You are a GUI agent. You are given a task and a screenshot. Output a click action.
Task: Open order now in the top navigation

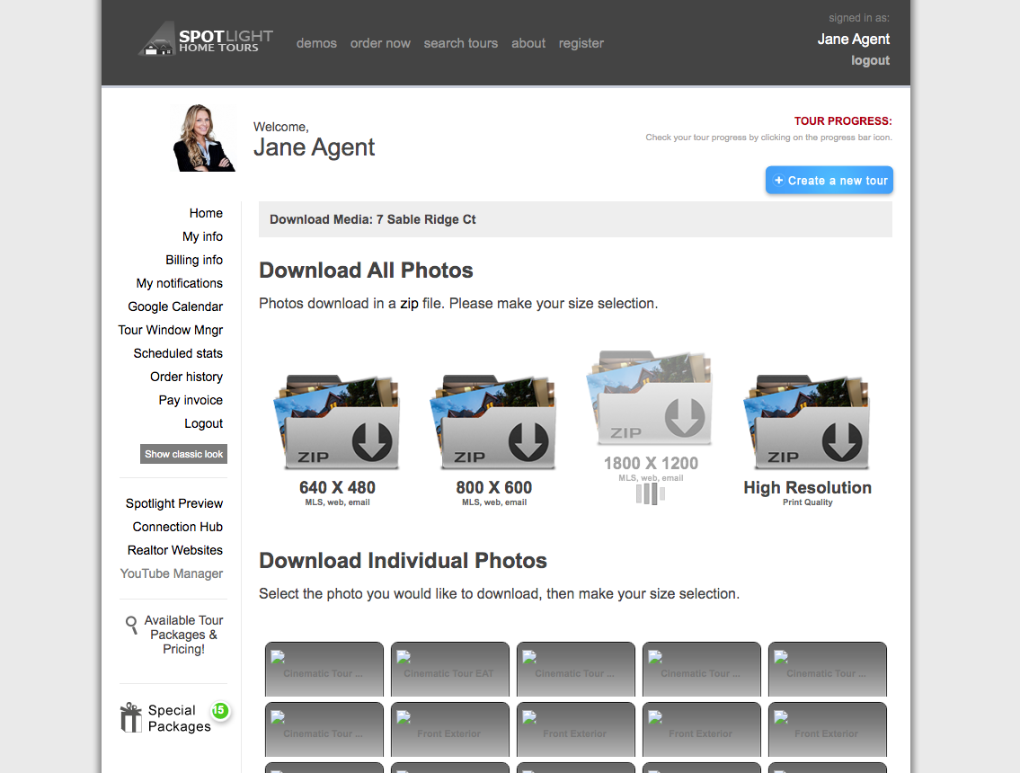(x=380, y=44)
